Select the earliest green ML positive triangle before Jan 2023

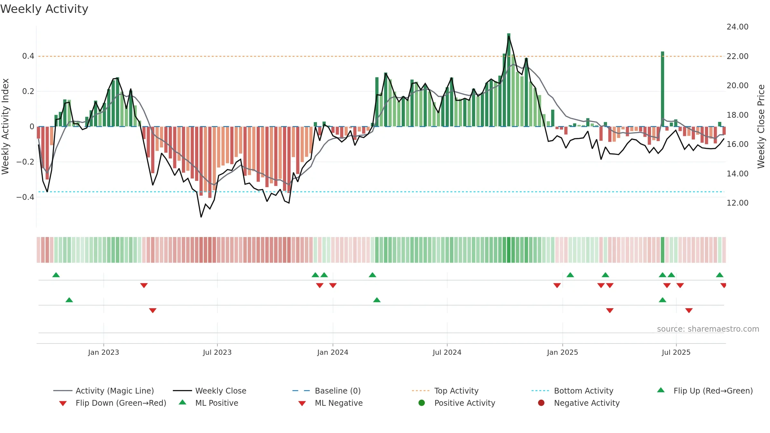pyautogui.click(x=69, y=300)
